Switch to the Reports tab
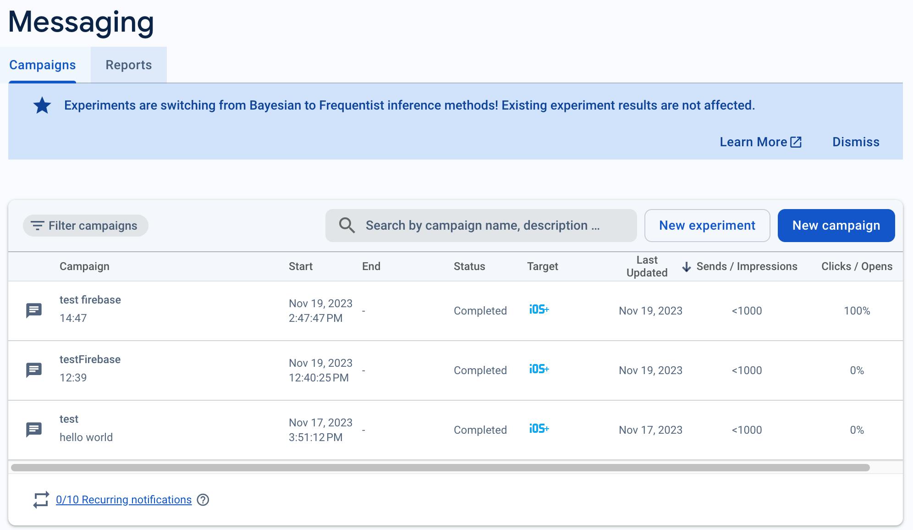Screen dimensions: 913x530 (x=129, y=65)
